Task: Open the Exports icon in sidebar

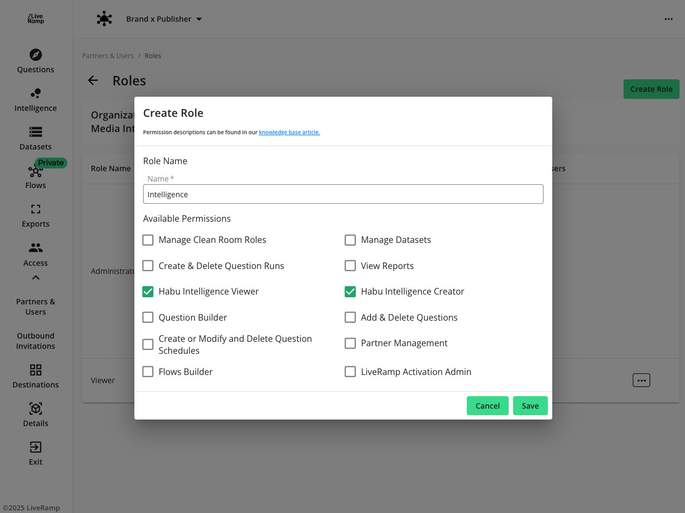Action: tap(35, 209)
